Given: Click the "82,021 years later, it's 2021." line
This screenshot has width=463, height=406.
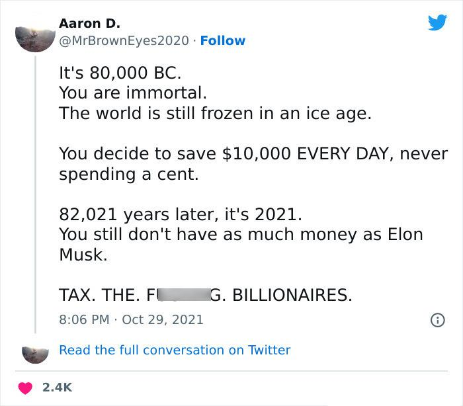Looking at the screenshot, I should coord(181,214).
